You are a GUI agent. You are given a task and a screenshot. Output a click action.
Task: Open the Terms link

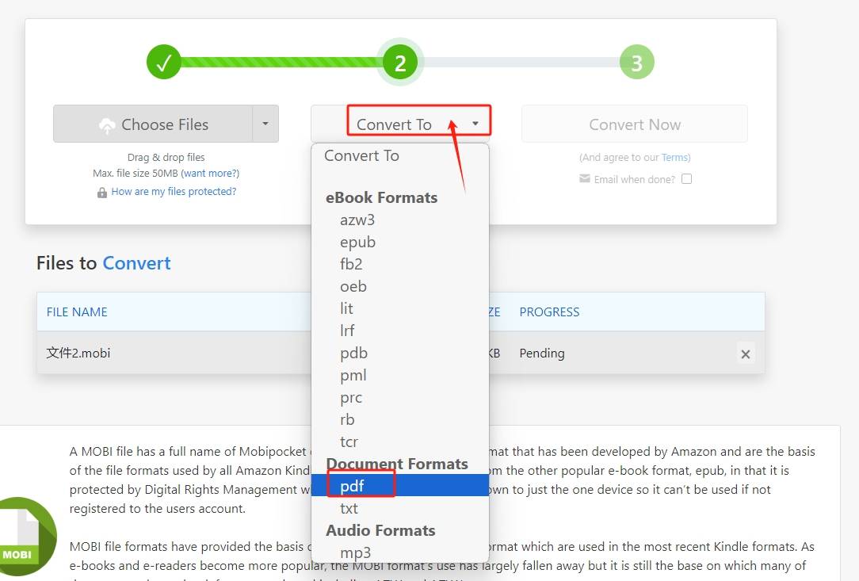(x=675, y=158)
